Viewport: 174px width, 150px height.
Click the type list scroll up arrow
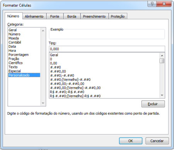[x=162, y=56]
